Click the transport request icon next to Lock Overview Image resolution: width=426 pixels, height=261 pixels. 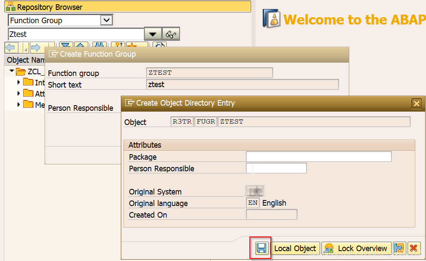(399, 248)
